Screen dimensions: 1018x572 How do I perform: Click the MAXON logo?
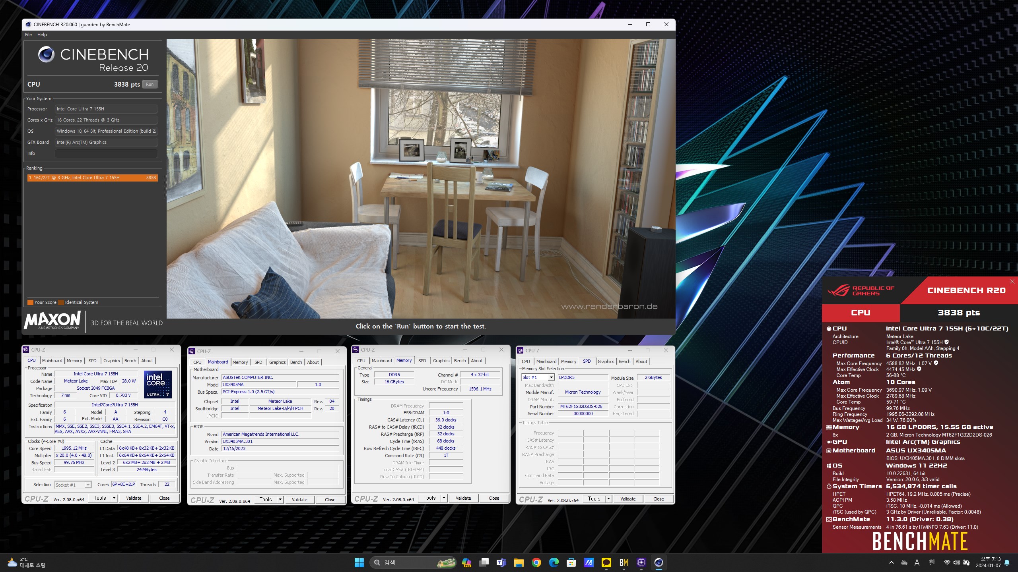coord(52,320)
